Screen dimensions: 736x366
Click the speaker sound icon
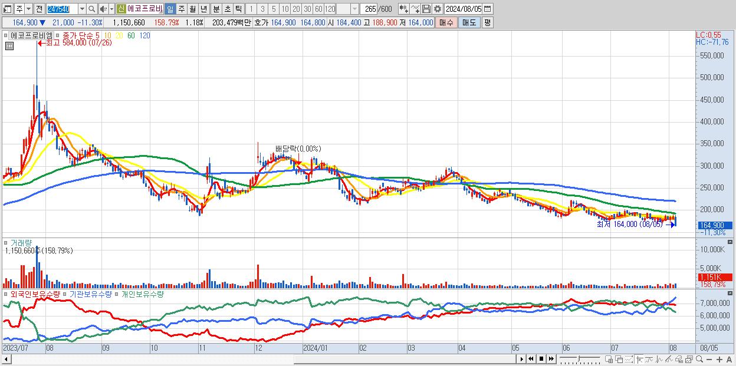103,9
